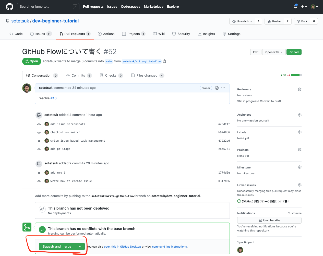Switch to the Checks tab
This screenshot has width=323, height=256.
[111, 75]
